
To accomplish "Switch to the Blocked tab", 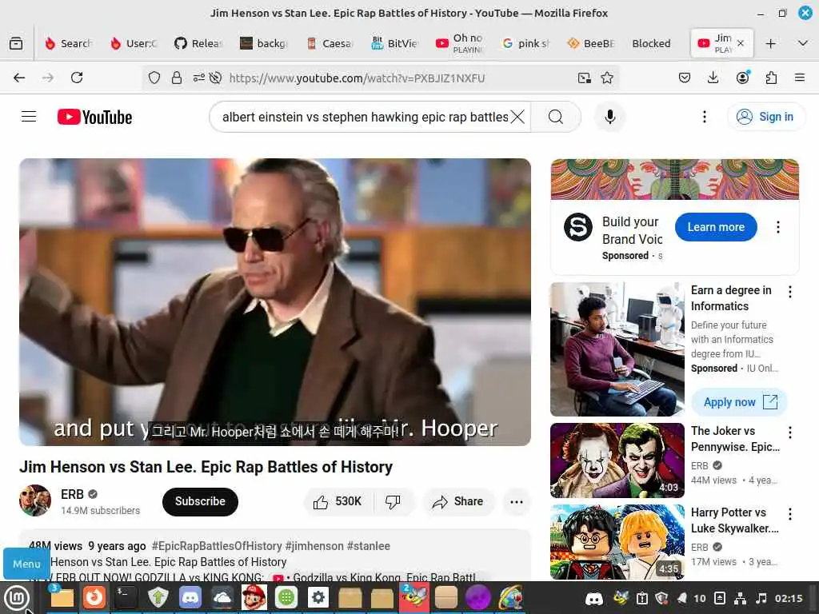I will click(x=653, y=43).
